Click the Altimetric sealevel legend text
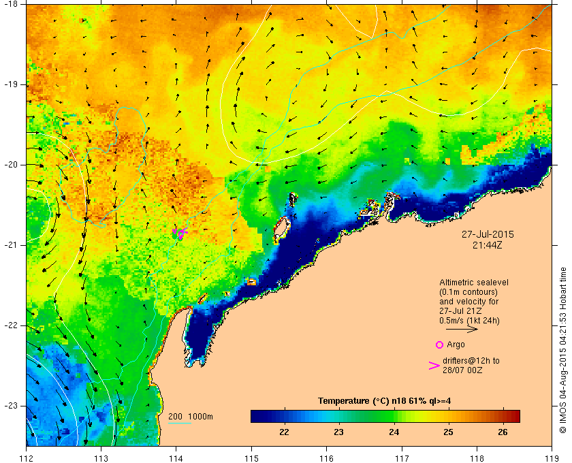The image size is (572, 463). point(474,283)
